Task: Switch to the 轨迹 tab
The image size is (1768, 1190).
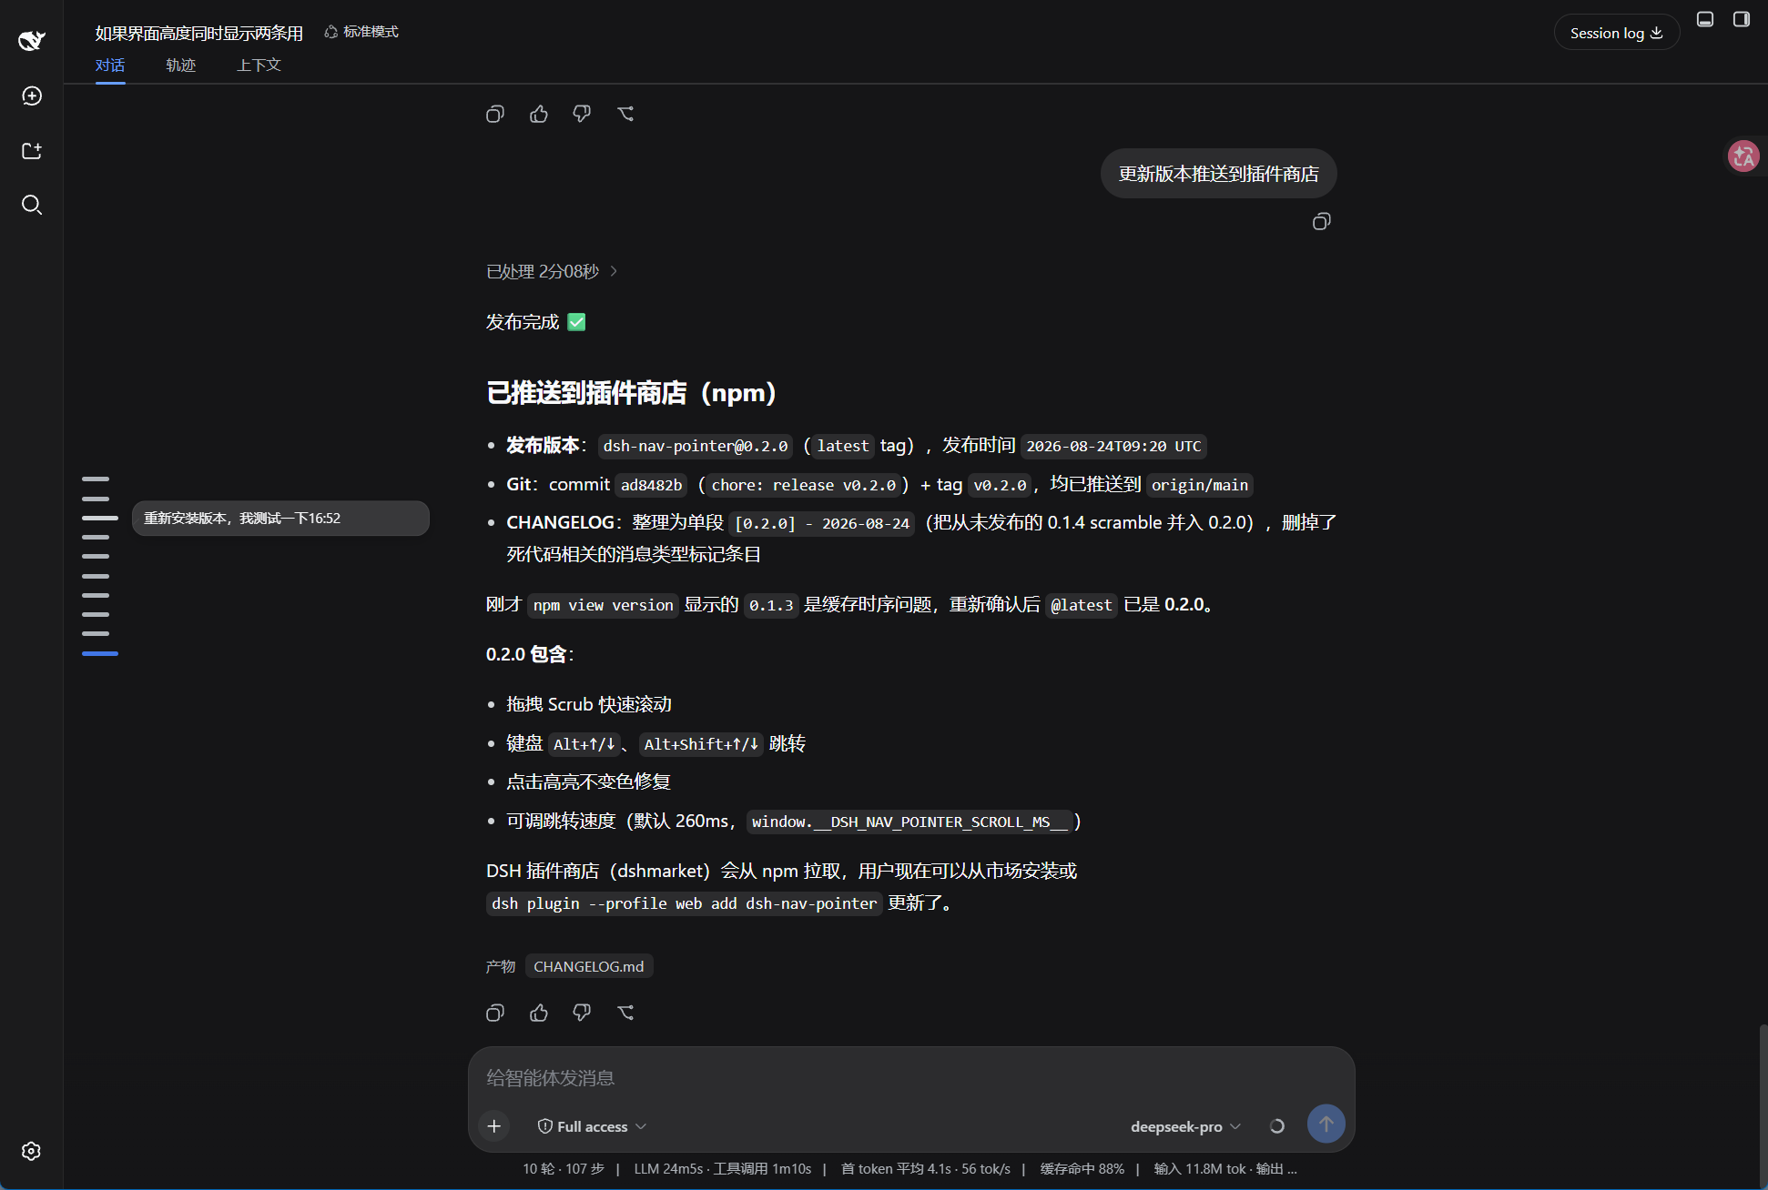Action: coord(181,66)
